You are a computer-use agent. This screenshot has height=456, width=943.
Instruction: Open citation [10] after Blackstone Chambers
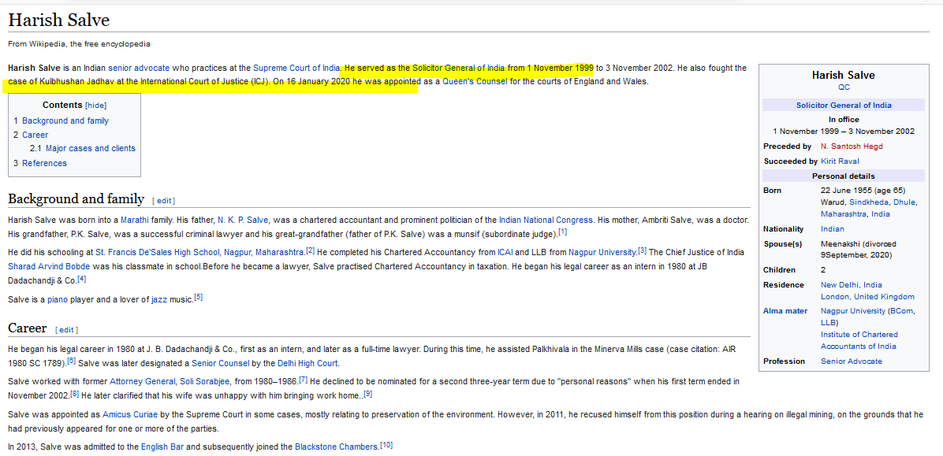(x=386, y=445)
